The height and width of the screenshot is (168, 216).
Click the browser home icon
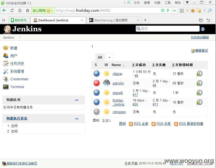pos(20,11)
